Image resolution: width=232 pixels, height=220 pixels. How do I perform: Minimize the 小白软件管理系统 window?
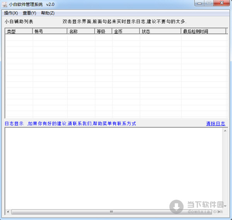point(200,3)
